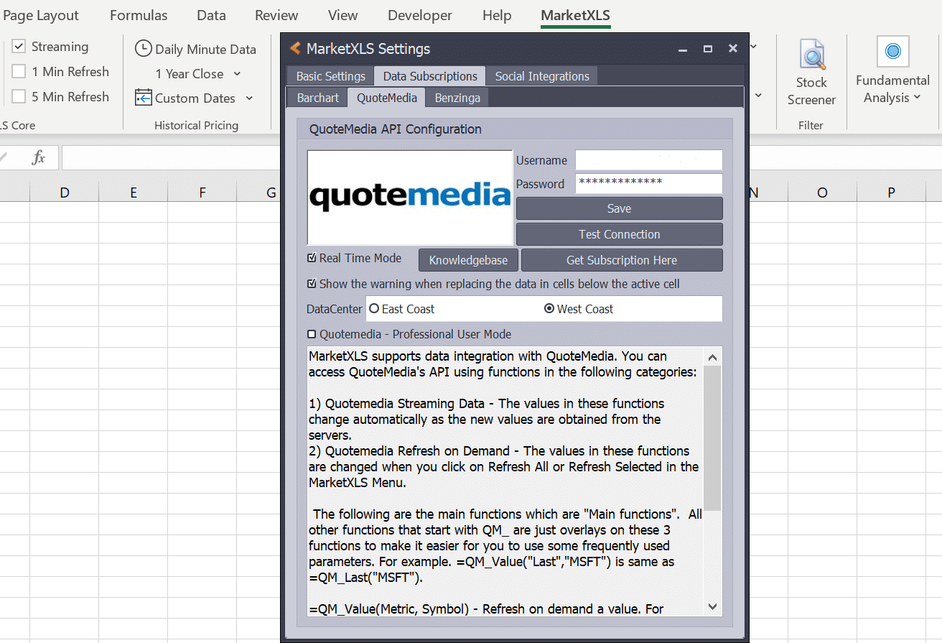Open the Data ribbon tab
942x643 pixels.
[211, 15]
